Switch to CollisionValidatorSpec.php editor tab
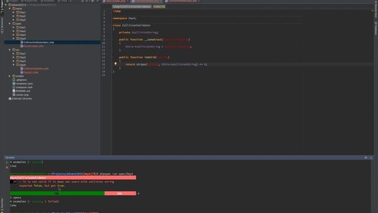 [x=183, y=1]
